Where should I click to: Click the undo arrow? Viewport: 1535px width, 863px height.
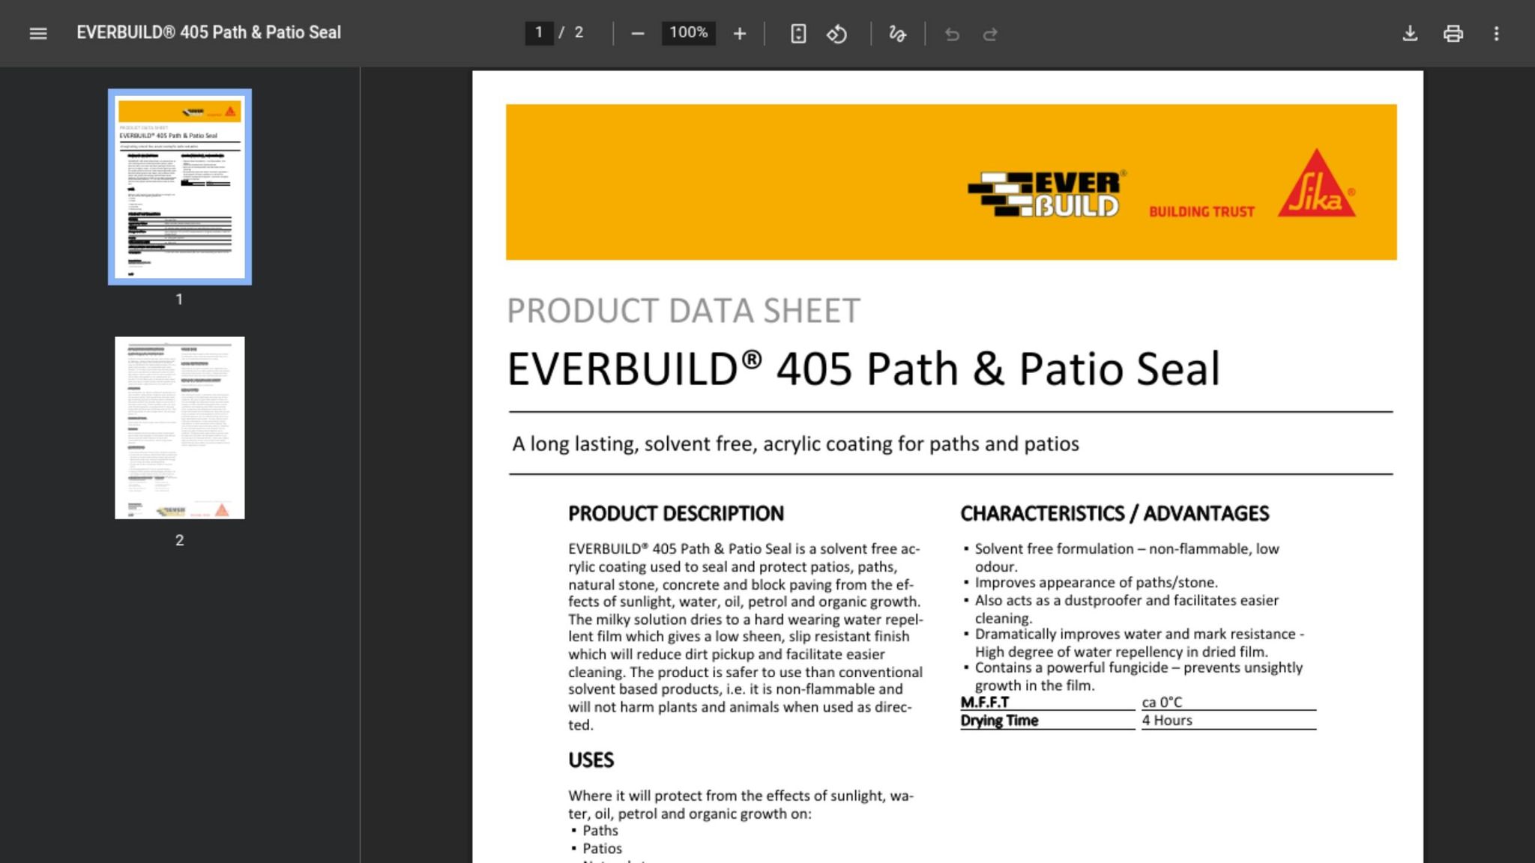coord(952,34)
